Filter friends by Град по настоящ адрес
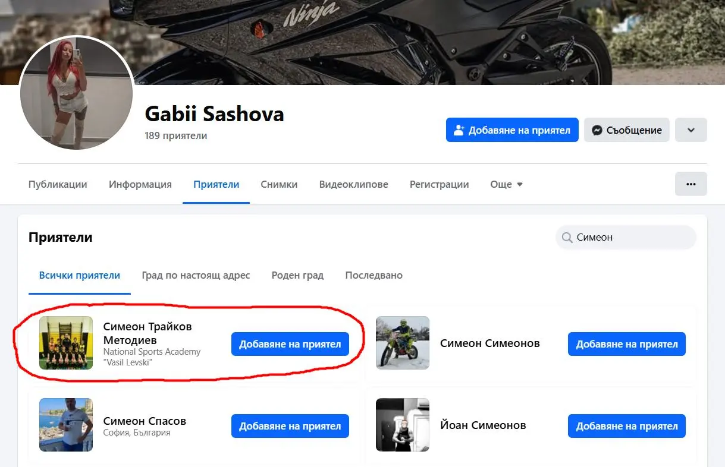This screenshot has width=725, height=467. pyautogui.click(x=196, y=275)
